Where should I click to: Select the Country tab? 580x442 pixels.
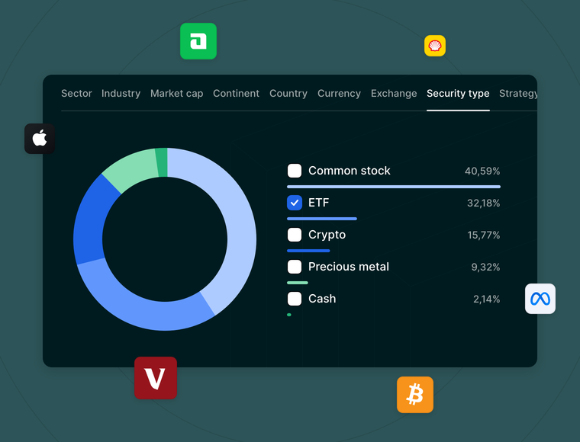(288, 94)
